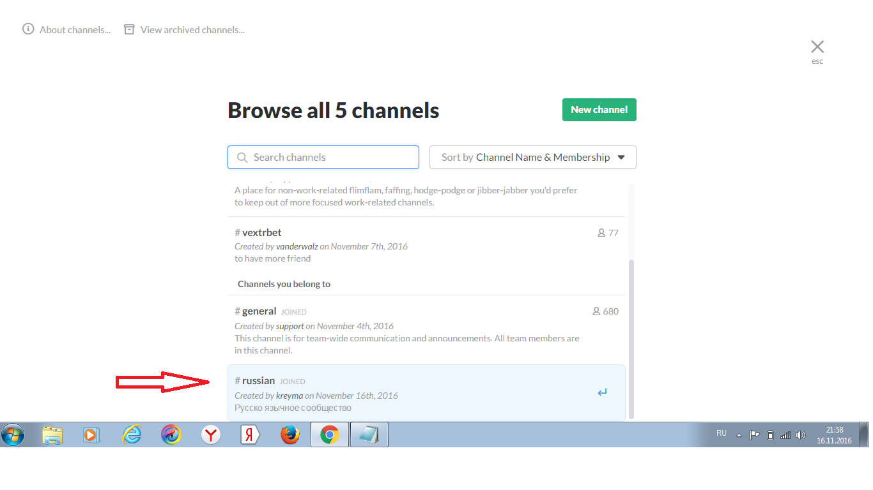Switch to the Chrome taskbar window
The height and width of the screenshot is (490, 873).
point(330,435)
